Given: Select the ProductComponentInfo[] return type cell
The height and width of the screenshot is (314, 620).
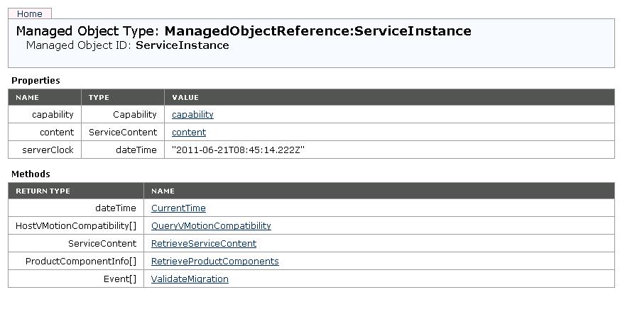Looking at the screenshot, I should click(81, 261).
